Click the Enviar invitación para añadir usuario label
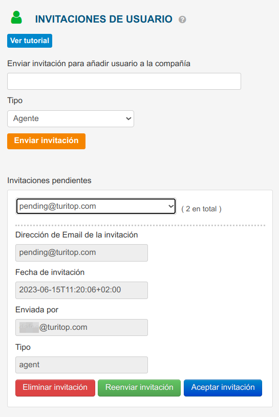 [99, 64]
